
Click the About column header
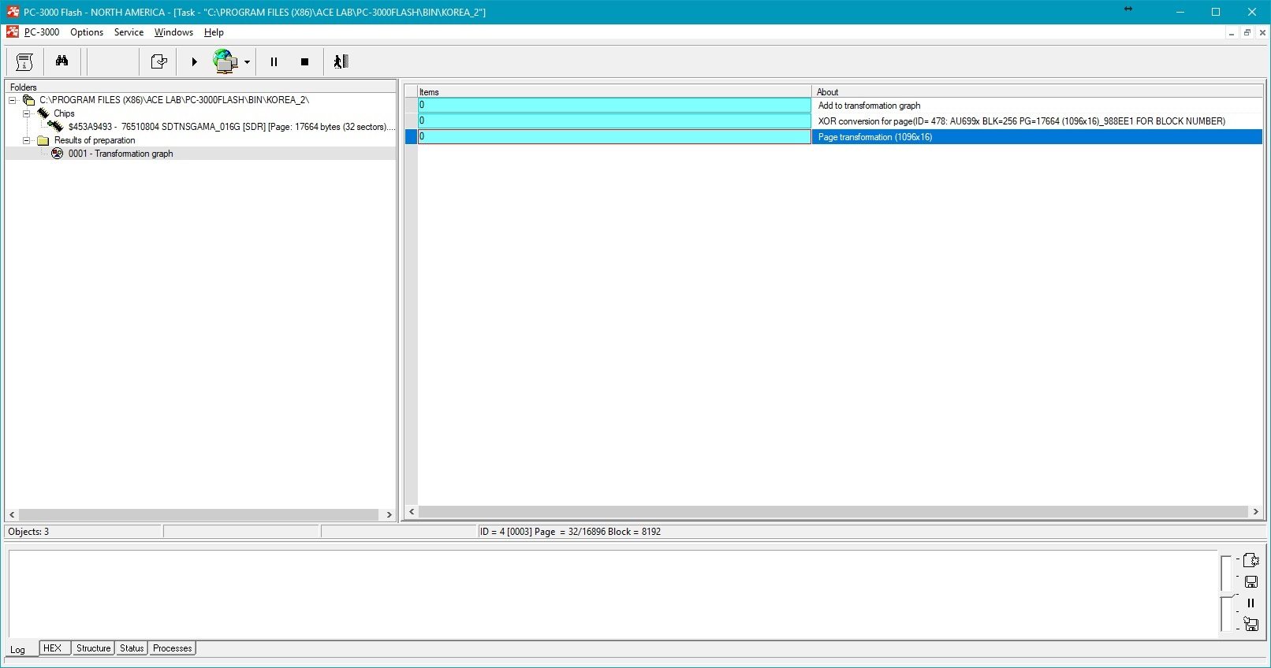click(1038, 91)
